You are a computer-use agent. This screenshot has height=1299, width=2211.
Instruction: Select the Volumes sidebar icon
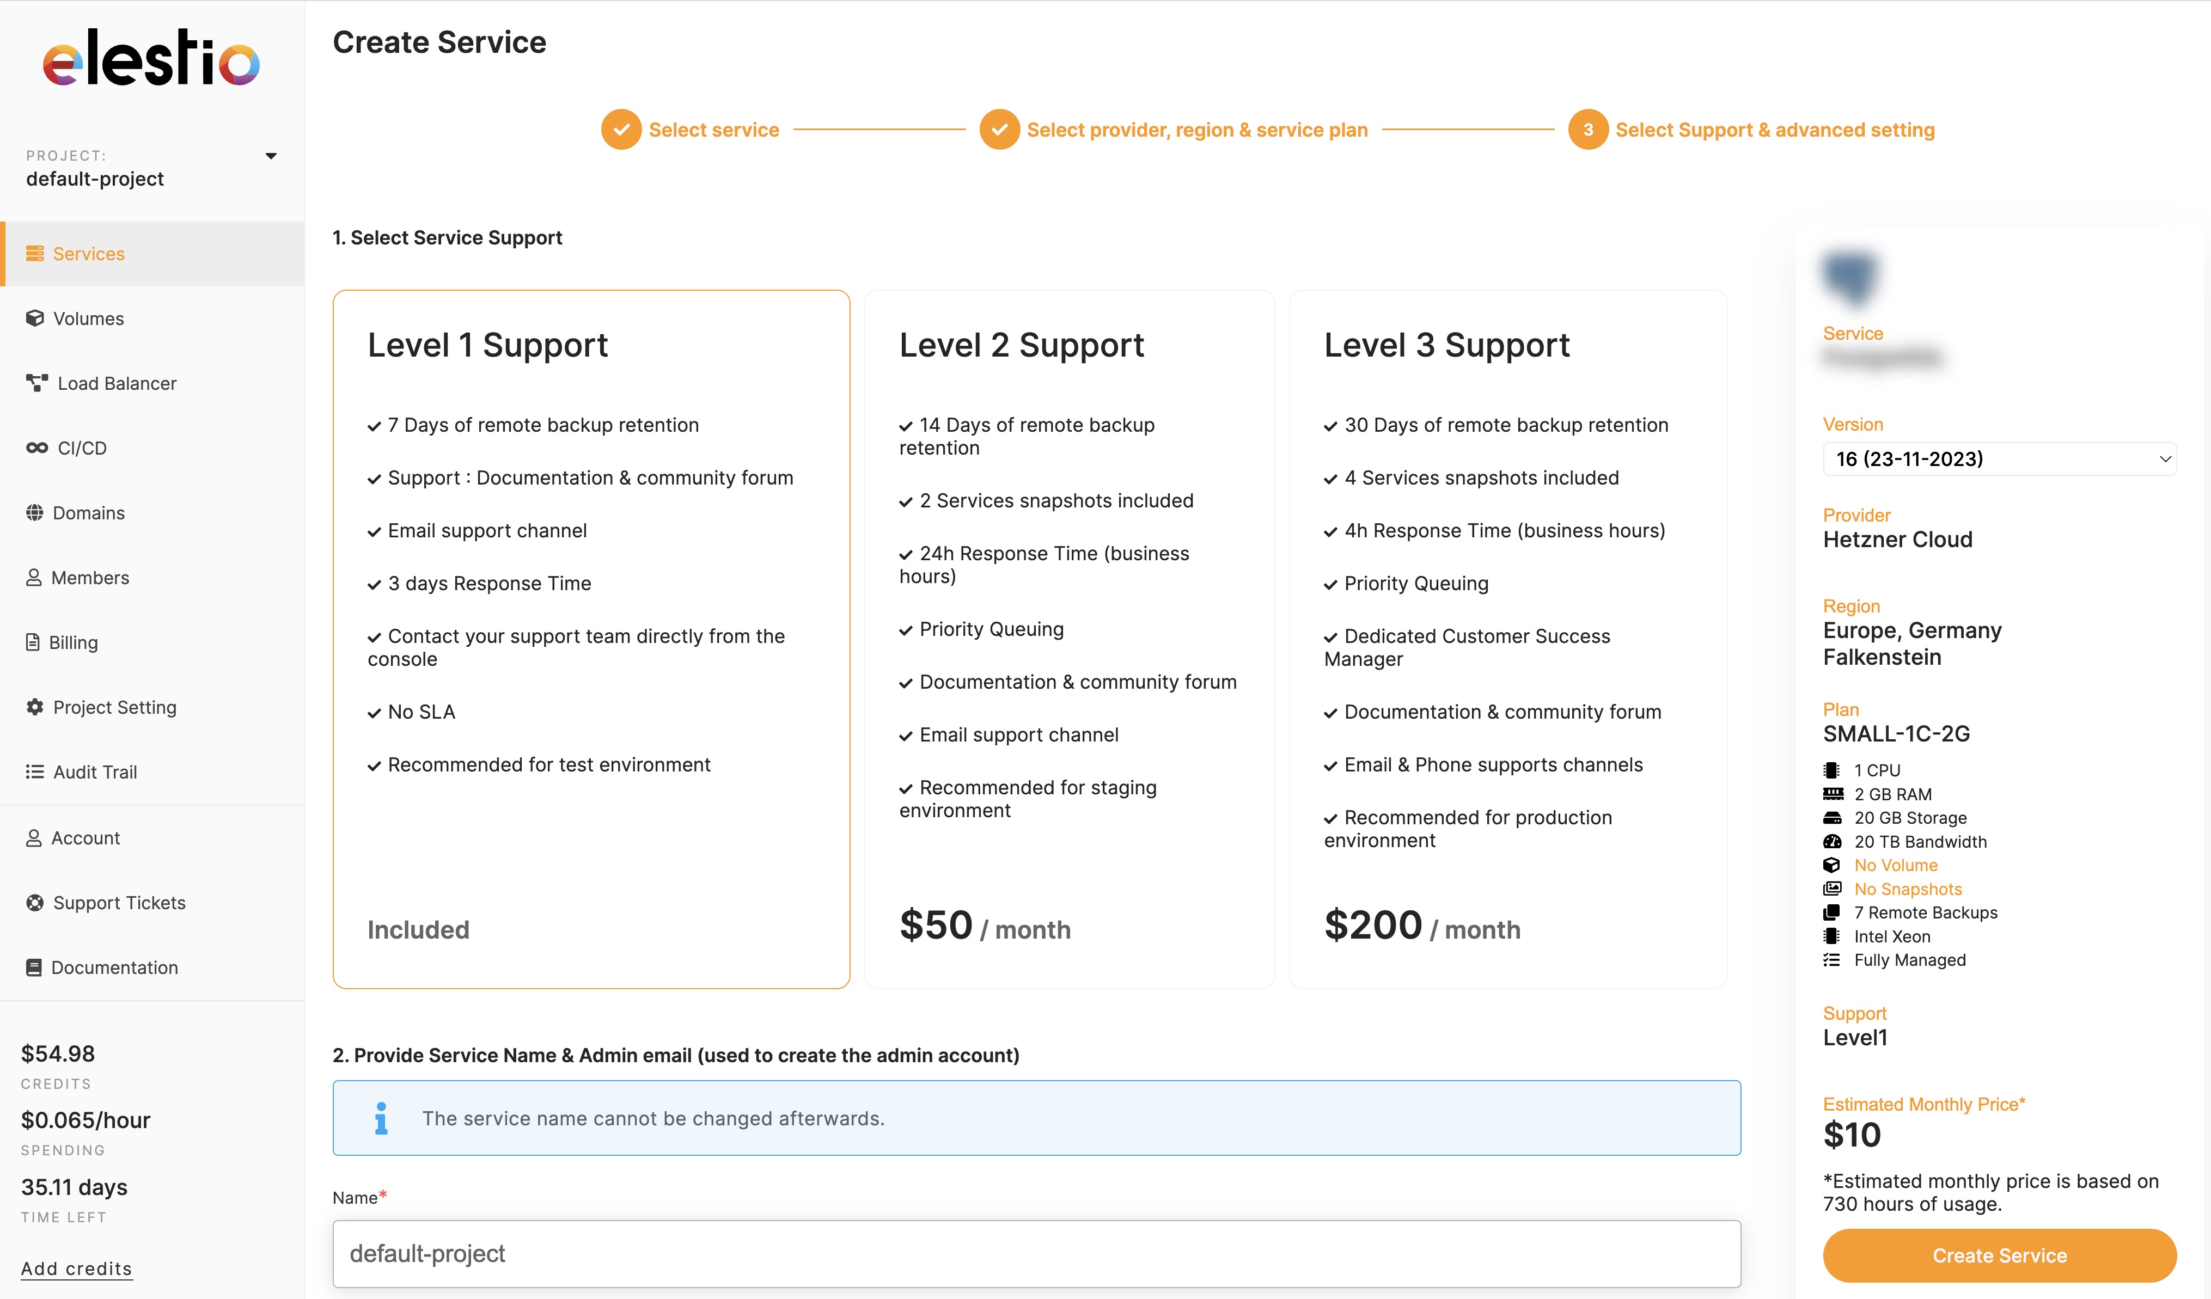click(x=88, y=318)
